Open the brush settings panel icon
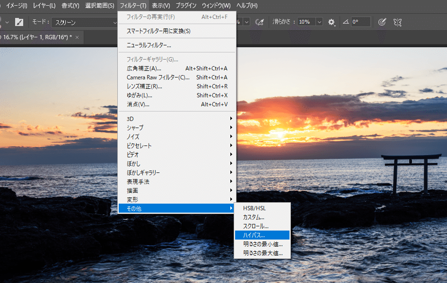This screenshot has width=447, height=283. click(x=19, y=22)
